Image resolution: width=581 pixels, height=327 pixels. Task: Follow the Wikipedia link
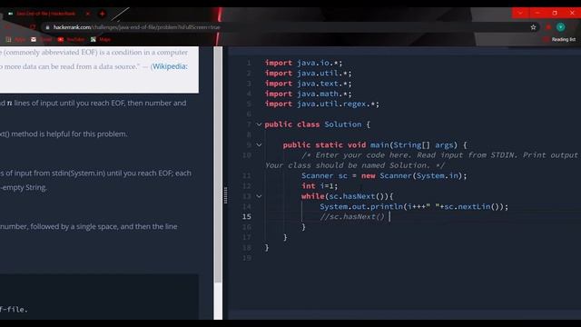tap(170, 66)
